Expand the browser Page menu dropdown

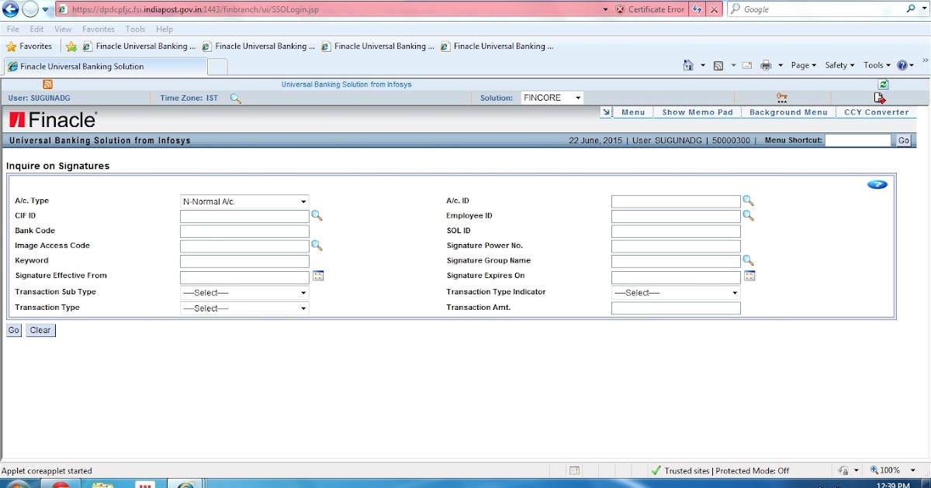pos(803,66)
